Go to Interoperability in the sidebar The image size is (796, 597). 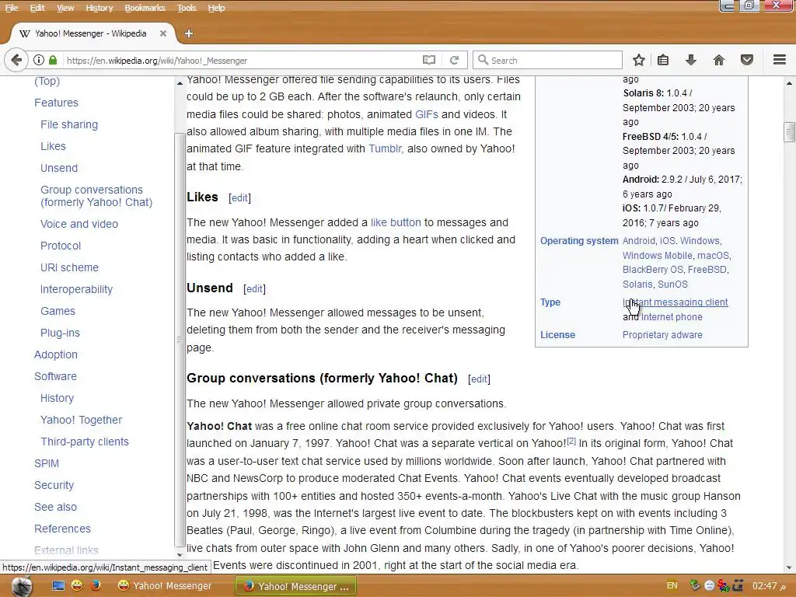[76, 289]
